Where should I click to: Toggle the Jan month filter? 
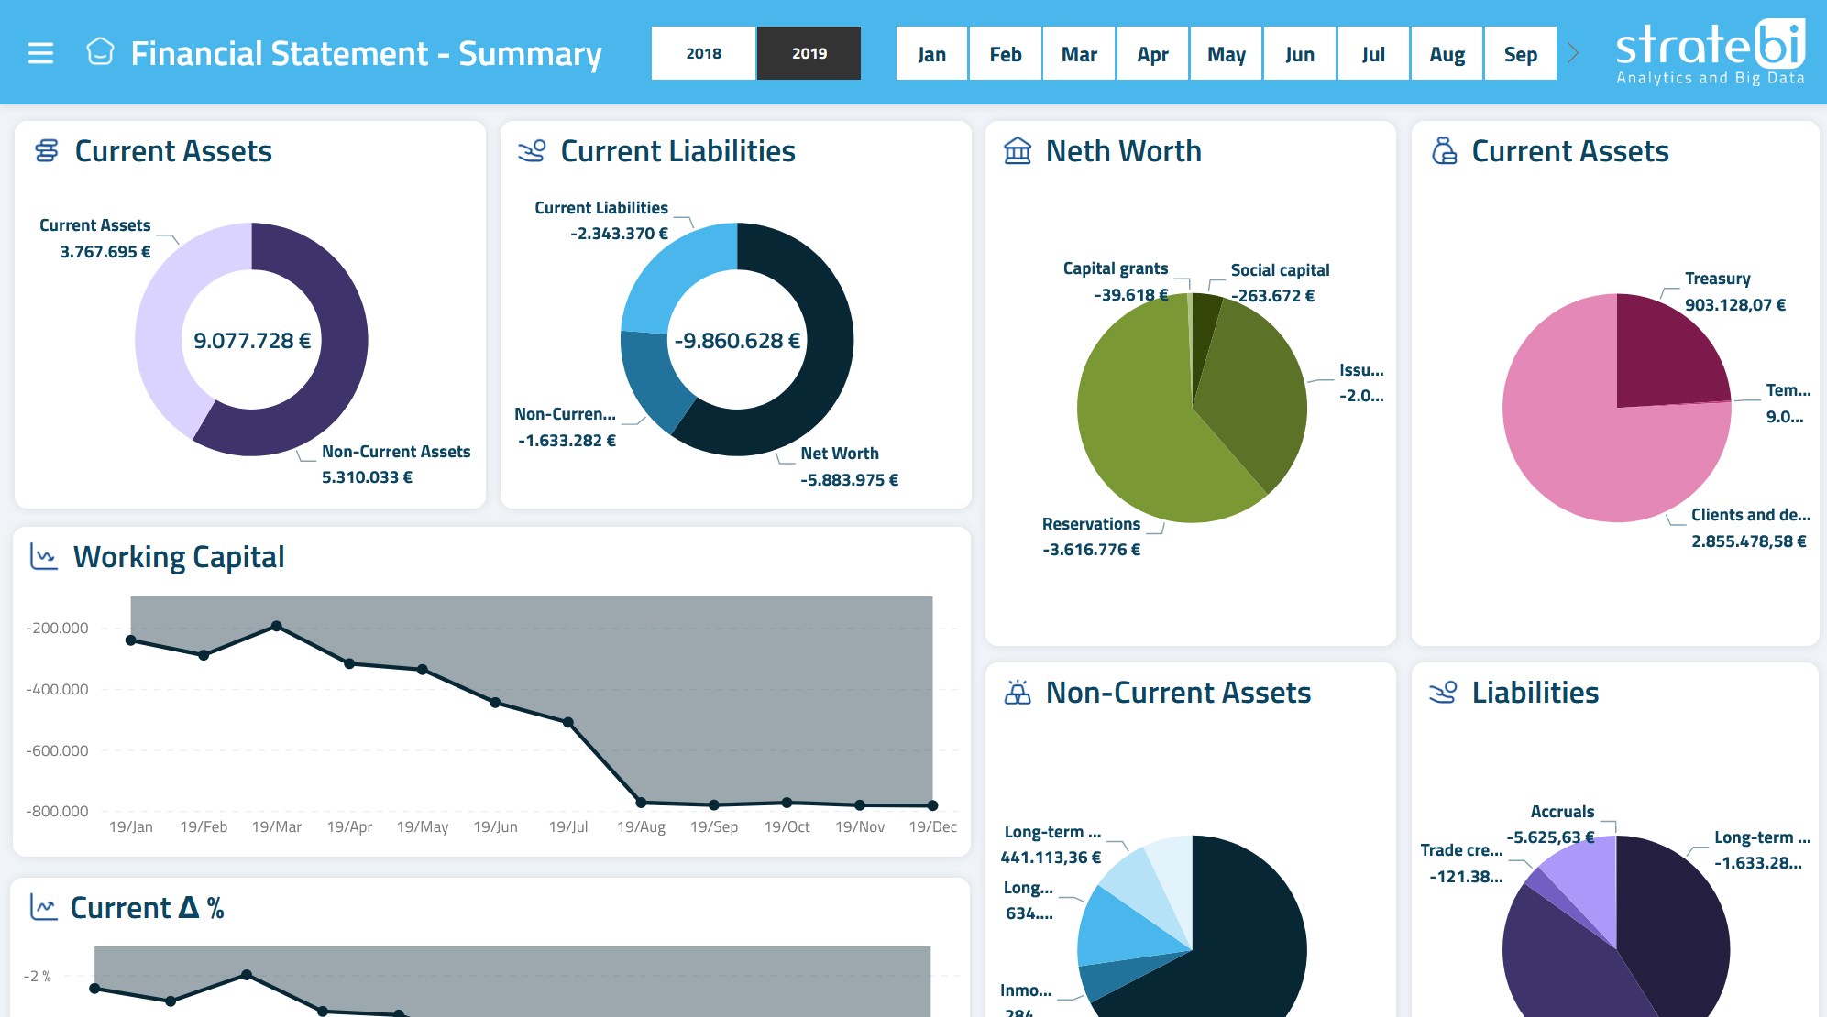931,54
